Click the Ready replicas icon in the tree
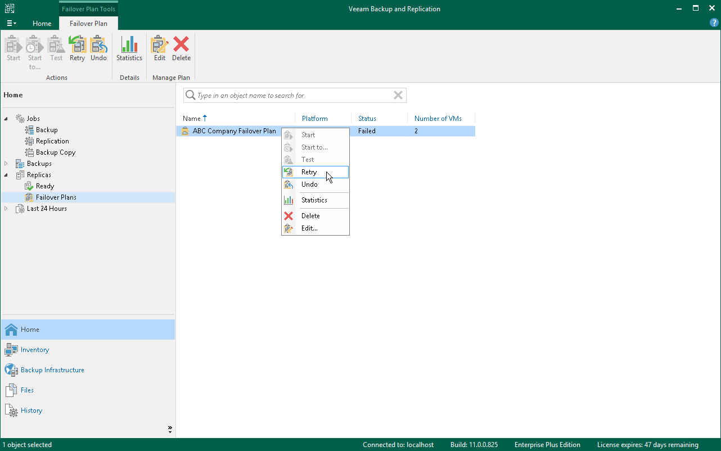The width and height of the screenshot is (721, 451). click(x=29, y=186)
